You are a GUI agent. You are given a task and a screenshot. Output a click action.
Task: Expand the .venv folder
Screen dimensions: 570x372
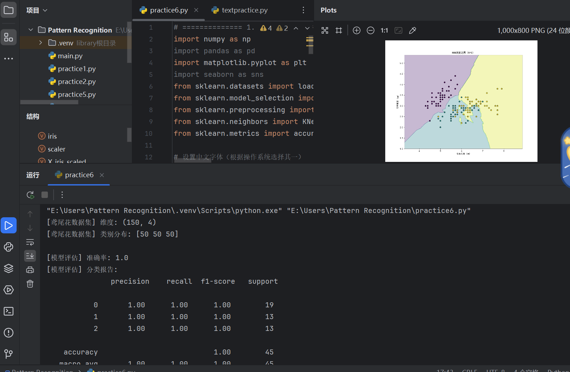coord(41,43)
